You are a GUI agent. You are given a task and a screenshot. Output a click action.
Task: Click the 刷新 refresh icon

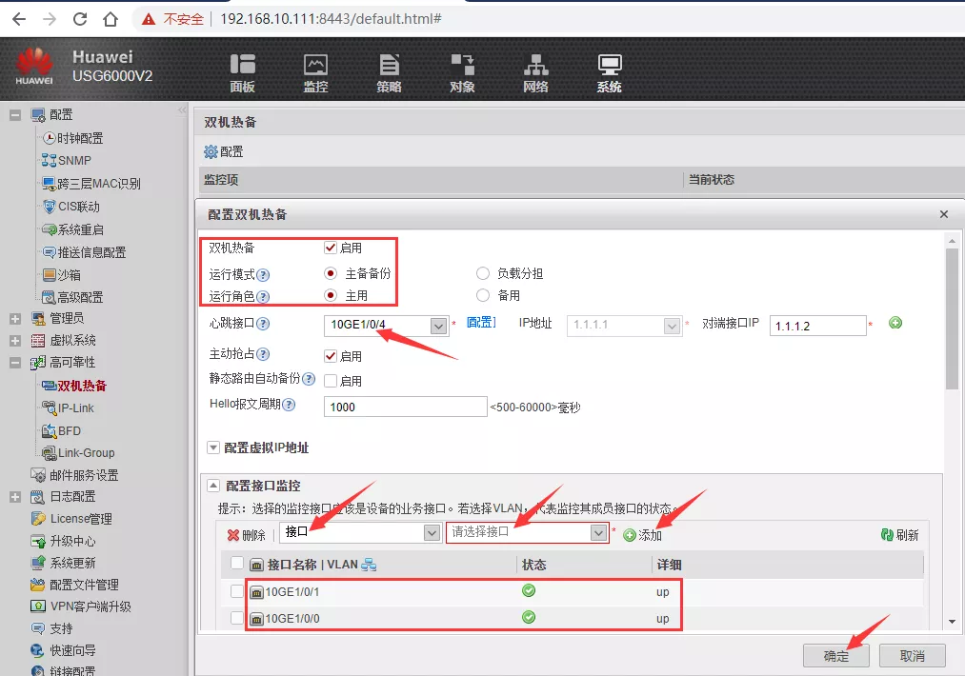pos(888,535)
